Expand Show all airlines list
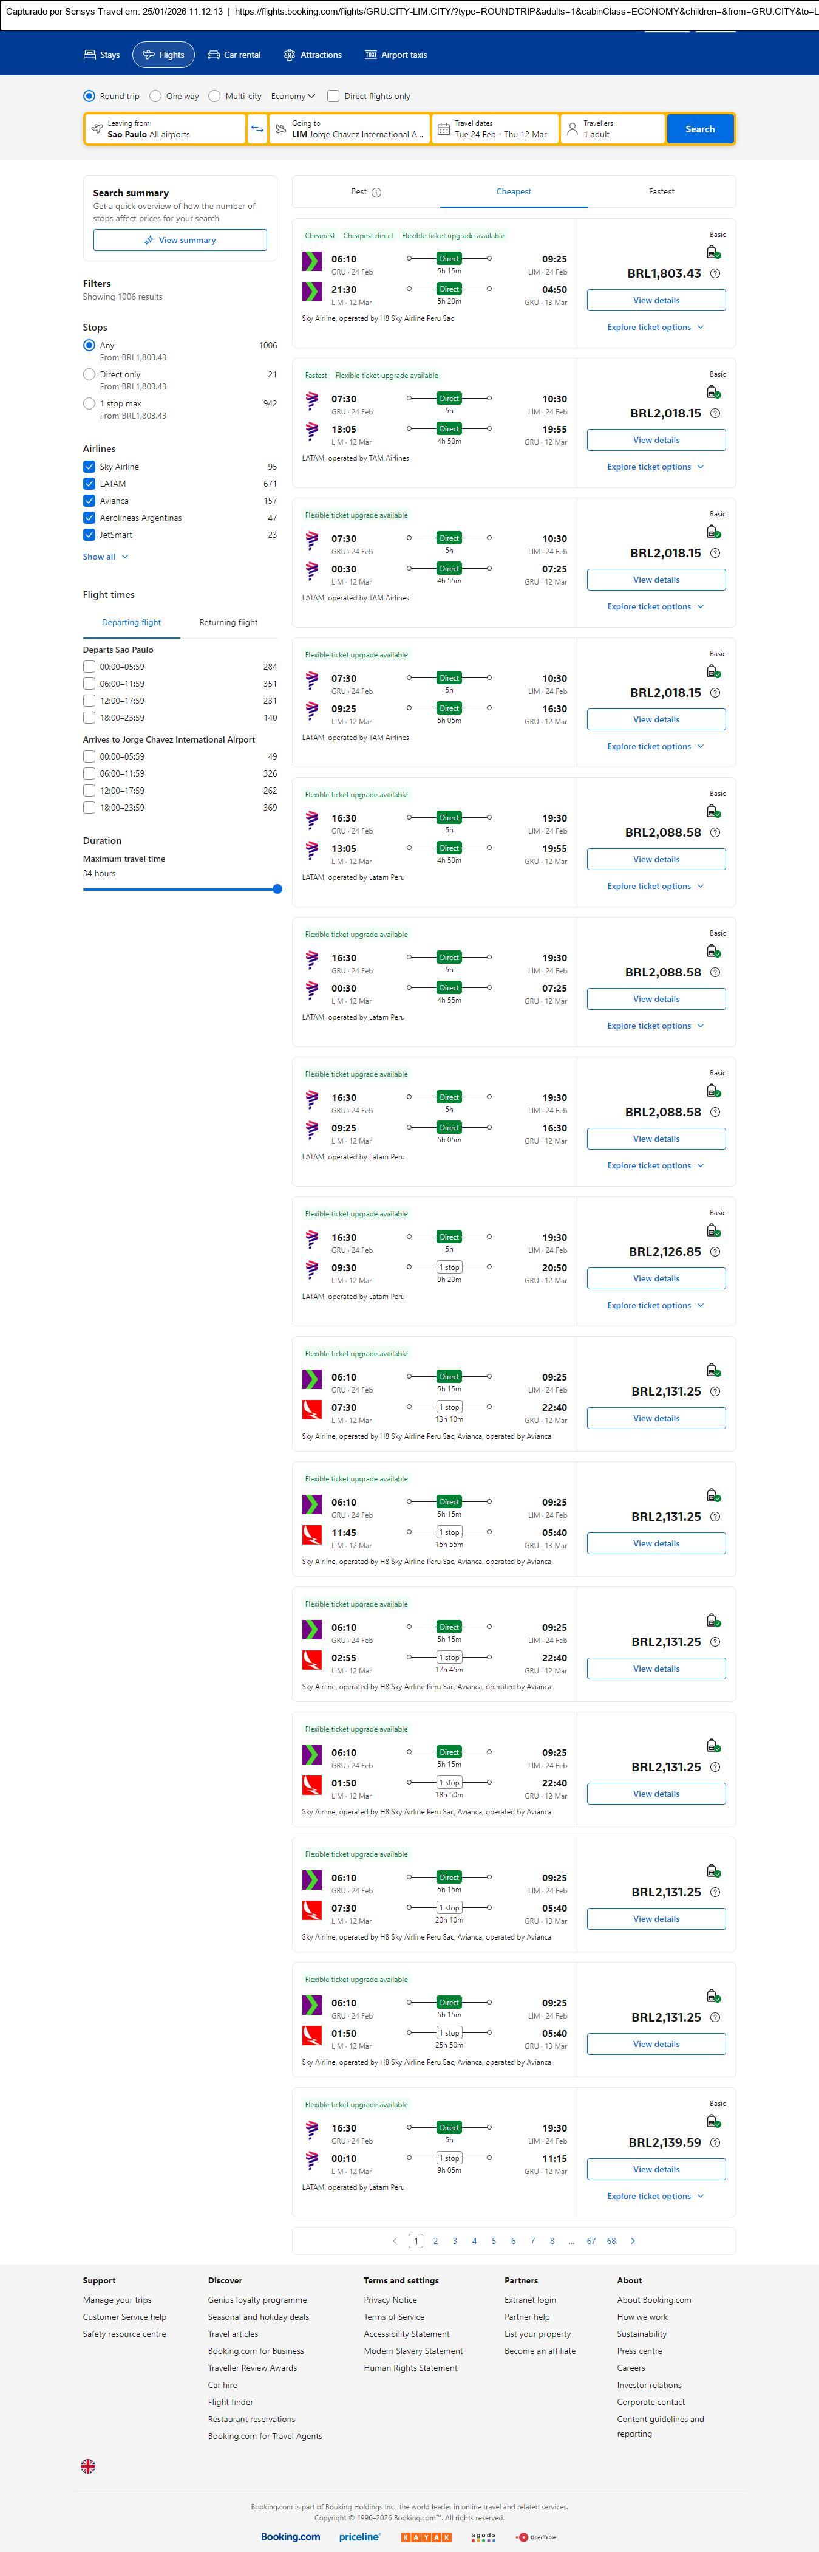819x2552 pixels. point(105,557)
